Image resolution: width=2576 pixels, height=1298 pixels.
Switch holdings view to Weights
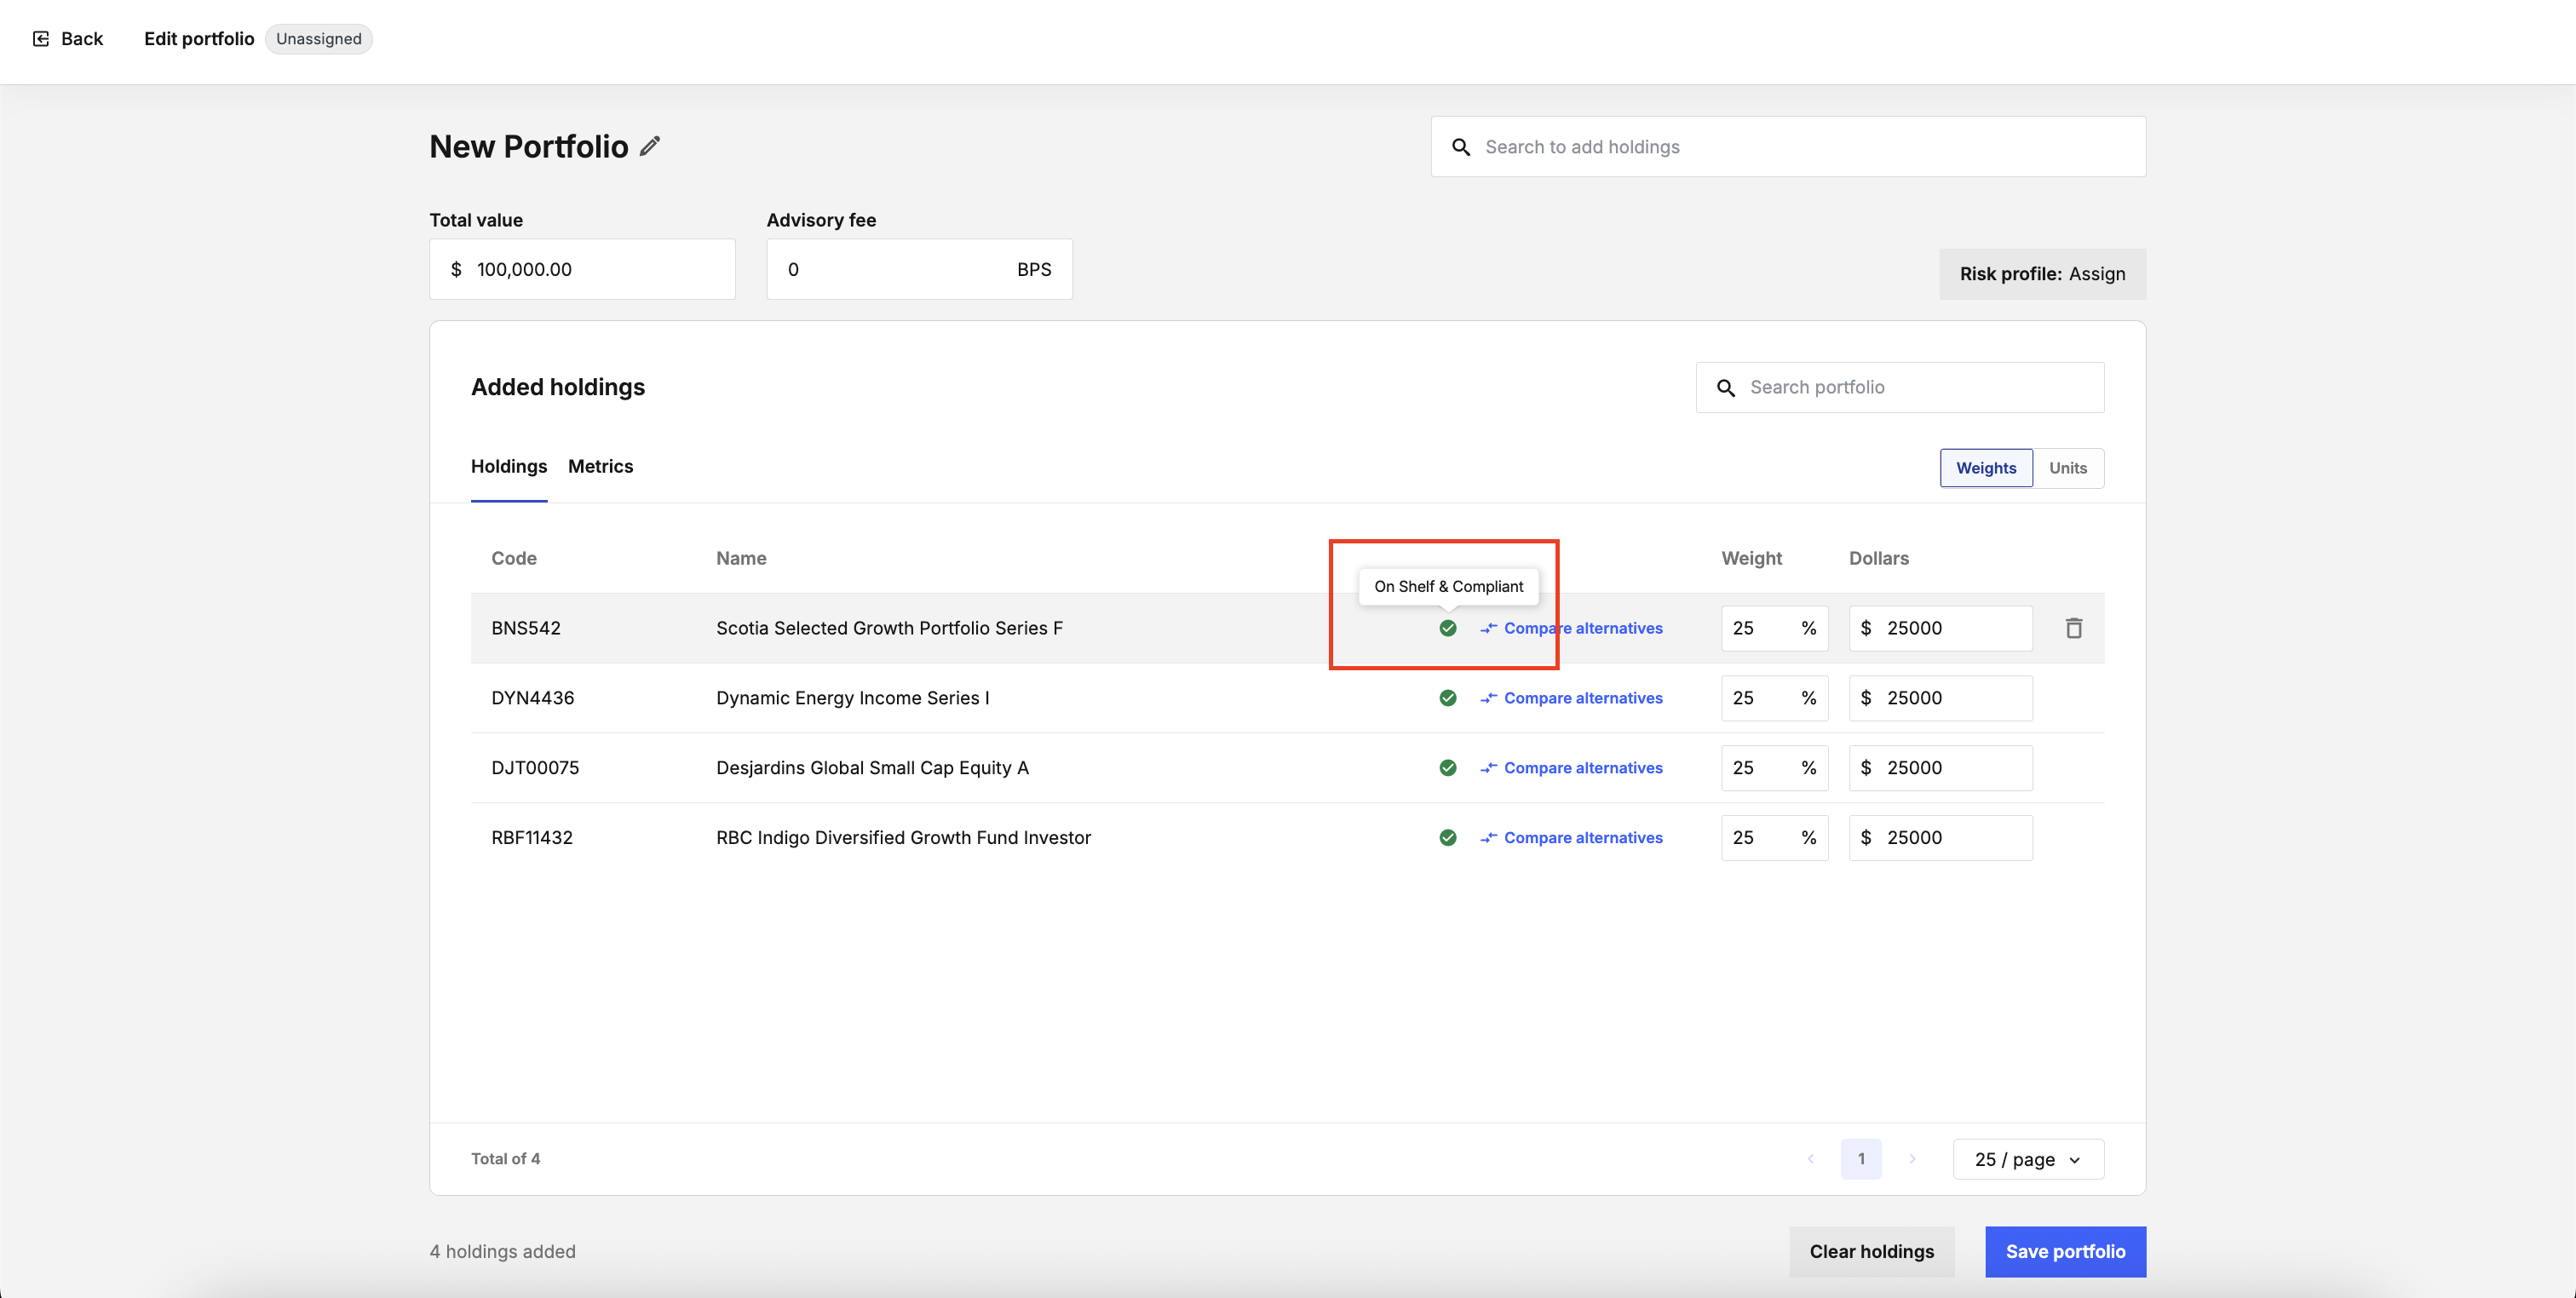(1986, 468)
